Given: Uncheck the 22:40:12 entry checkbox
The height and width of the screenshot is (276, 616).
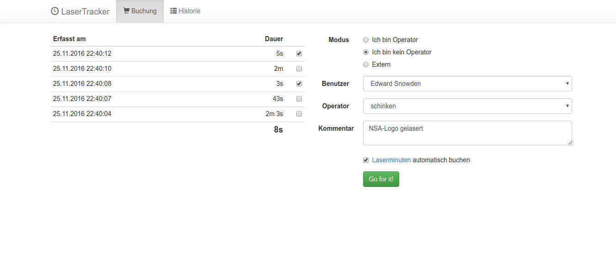Looking at the screenshot, I should click(299, 53).
